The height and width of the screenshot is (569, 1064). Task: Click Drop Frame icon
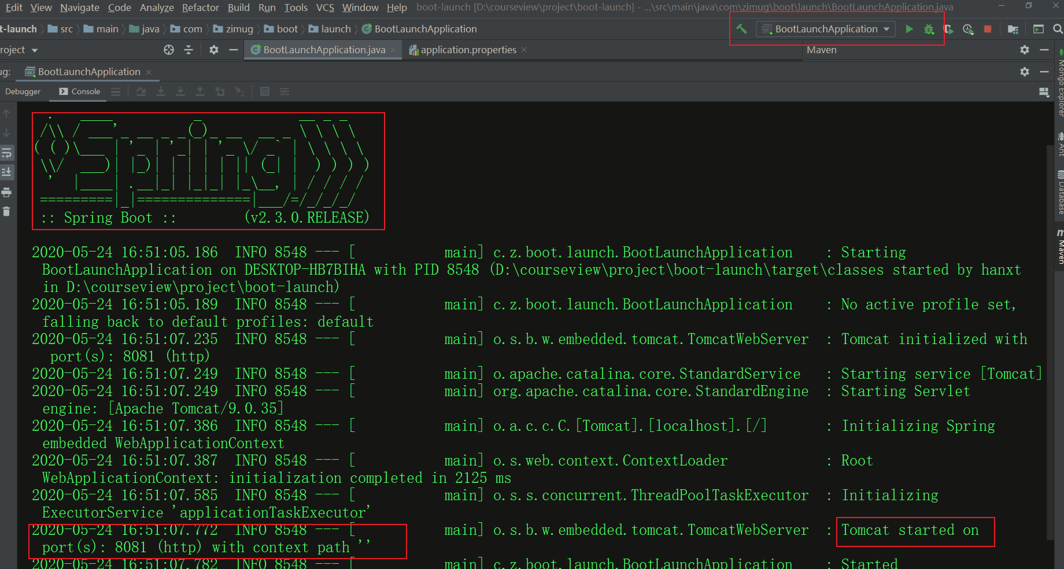point(220,91)
